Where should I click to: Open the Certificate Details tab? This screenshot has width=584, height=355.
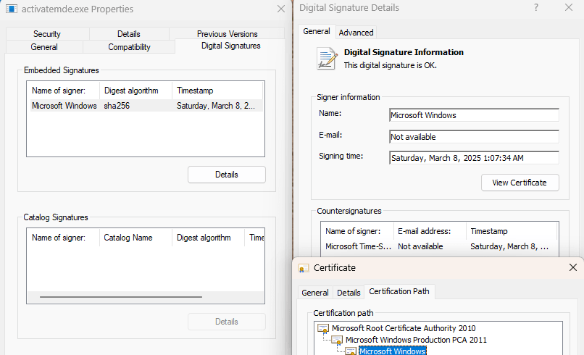click(x=349, y=293)
